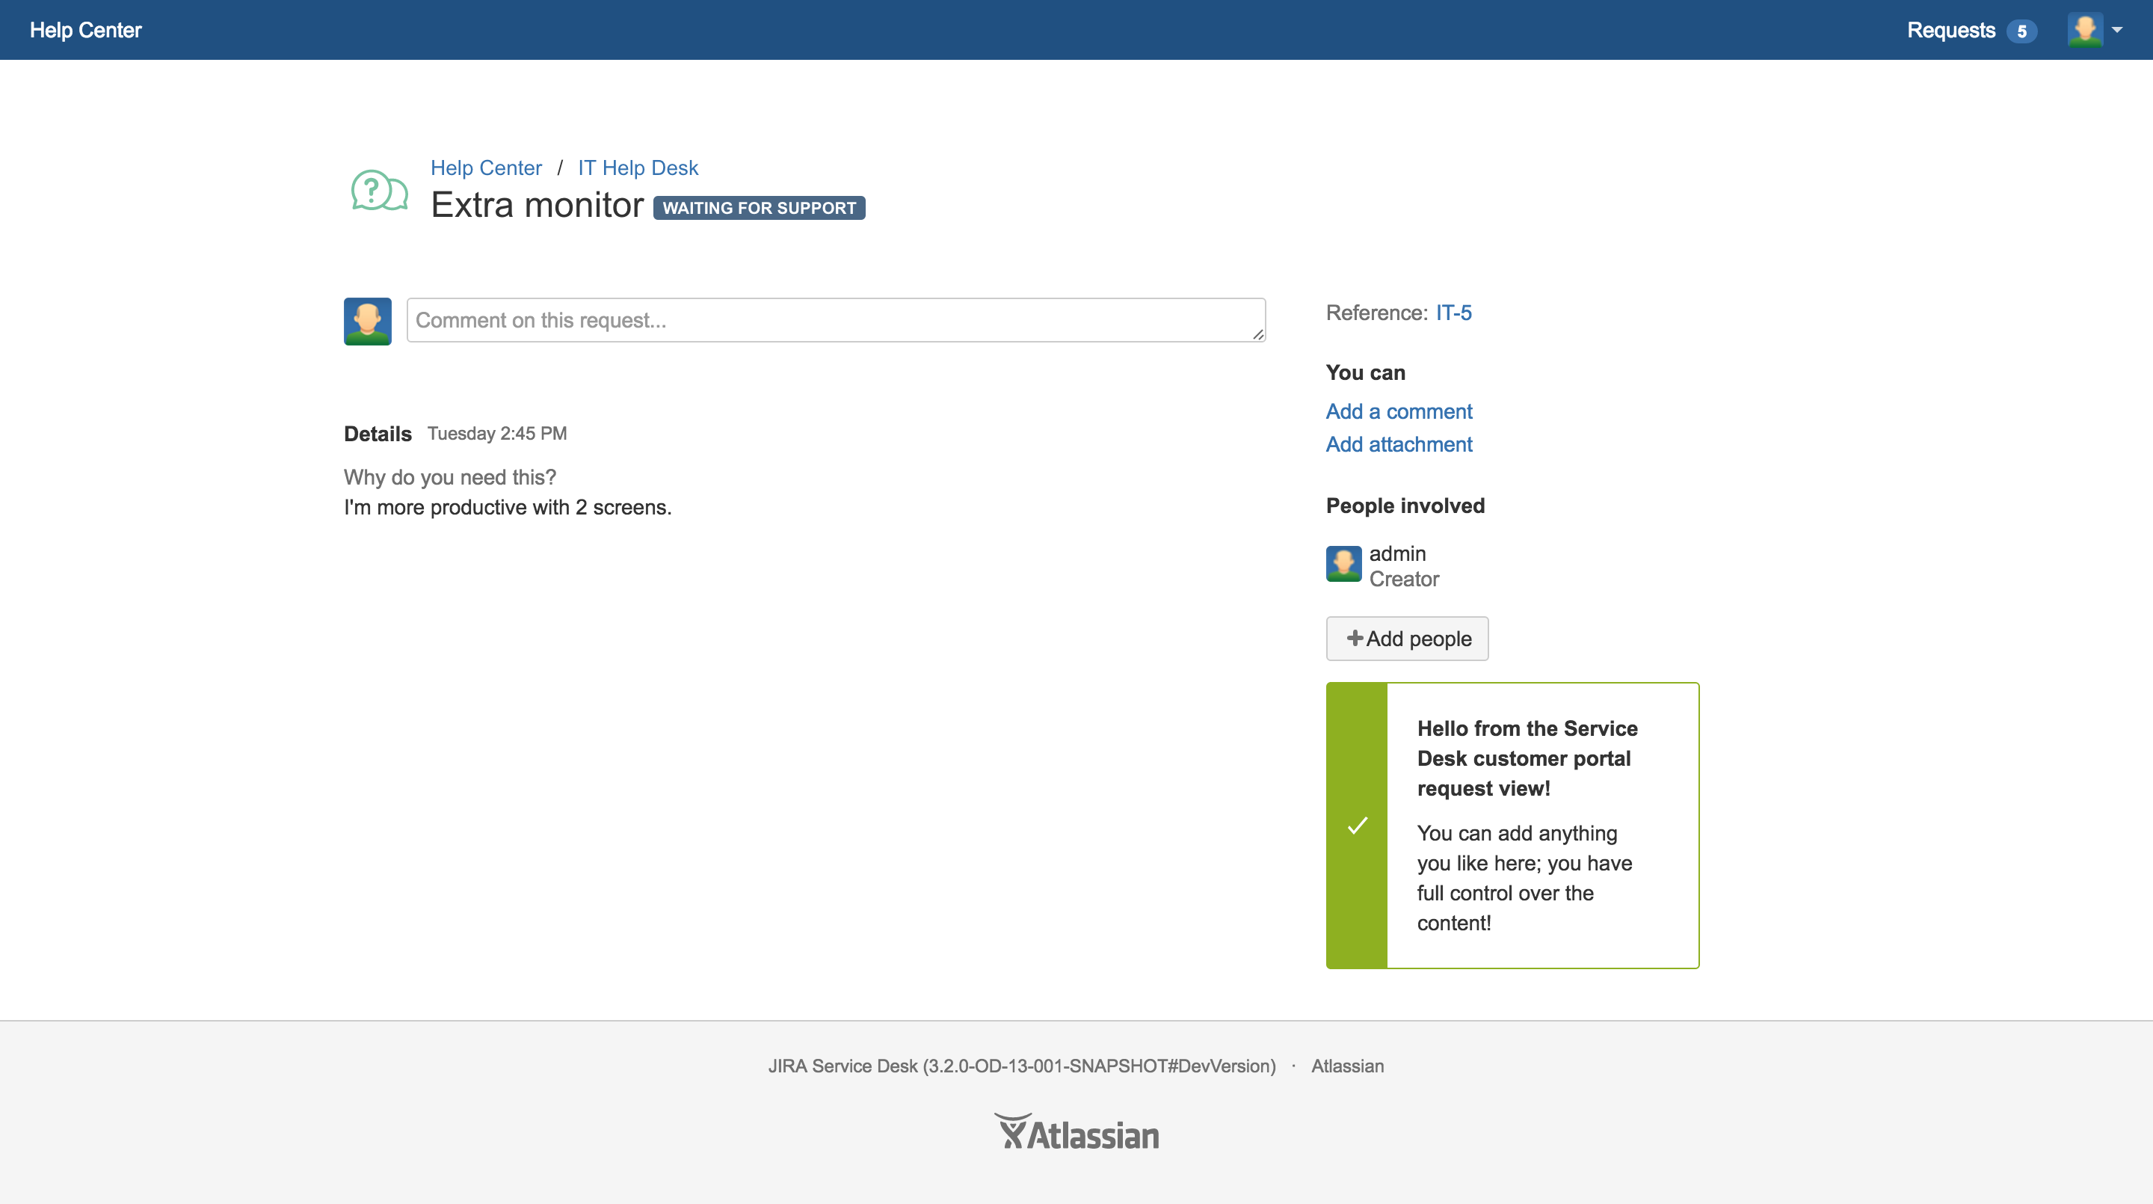Focus the Comment on this request field
This screenshot has width=2153, height=1204.
[836, 320]
